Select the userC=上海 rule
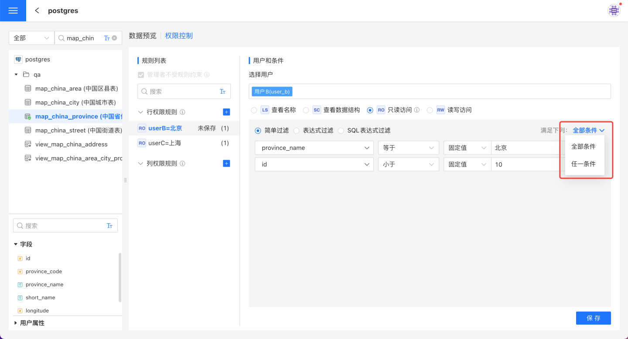Screen dimensions: 628x339 pos(165,143)
